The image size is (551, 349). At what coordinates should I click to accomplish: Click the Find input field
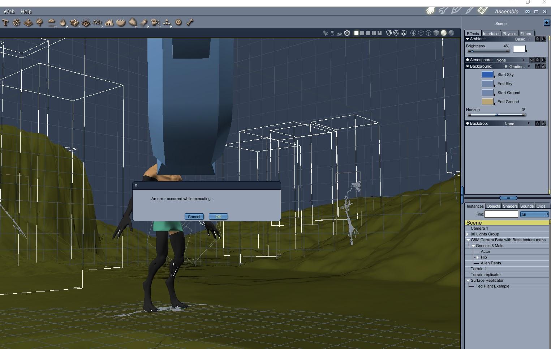[x=501, y=214]
